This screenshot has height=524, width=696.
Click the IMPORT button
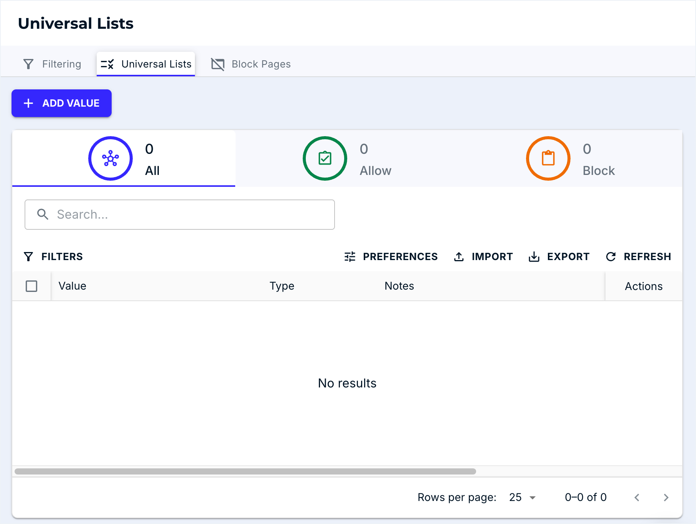click(x=483, y=257)
